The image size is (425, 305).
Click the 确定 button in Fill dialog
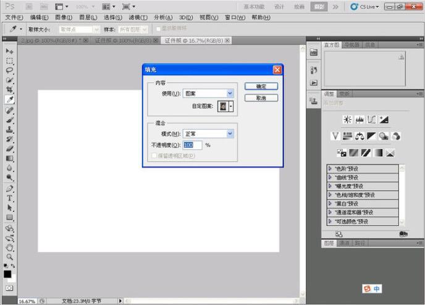[261, 86]
